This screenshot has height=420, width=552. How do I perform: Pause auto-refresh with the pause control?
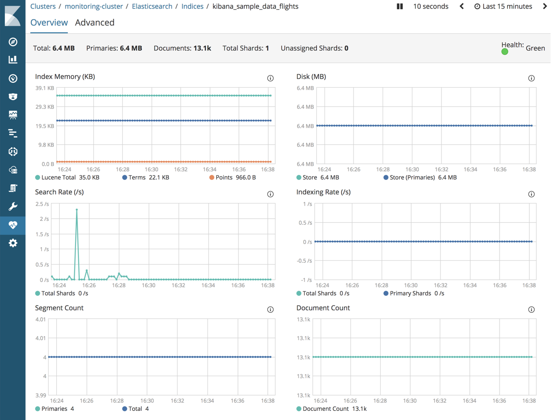[400, 6]
